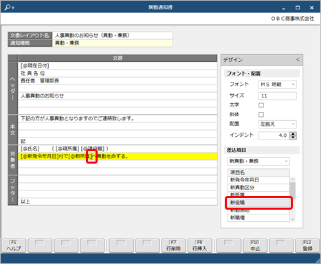Open the フォント dropdown showing ＭＳ 明朝
Viewport: 321px width, 264px height.
point(278,85)
